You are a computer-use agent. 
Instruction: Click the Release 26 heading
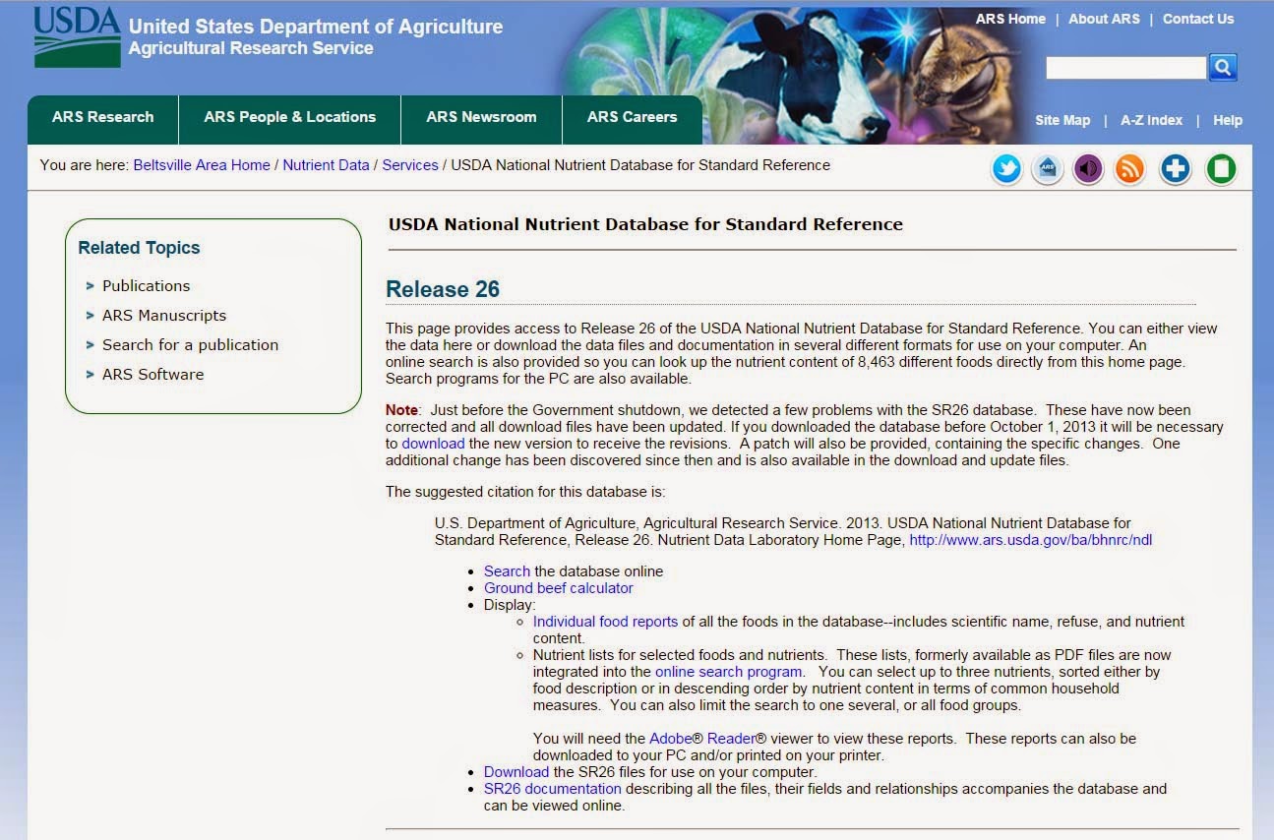click(443, 289)
